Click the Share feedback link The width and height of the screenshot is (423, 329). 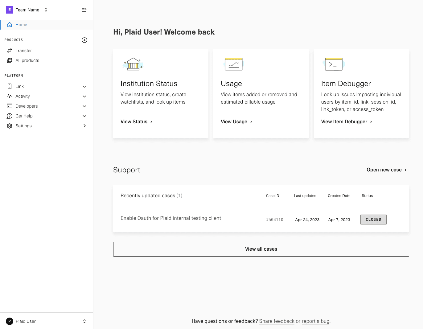pos(277,321)
